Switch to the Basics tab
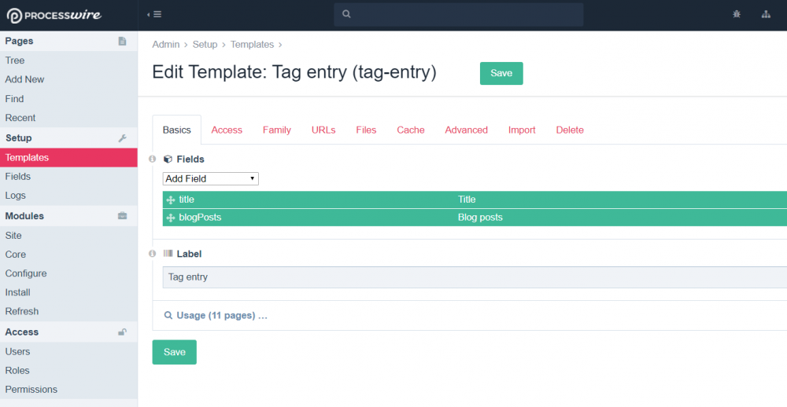 176,130
